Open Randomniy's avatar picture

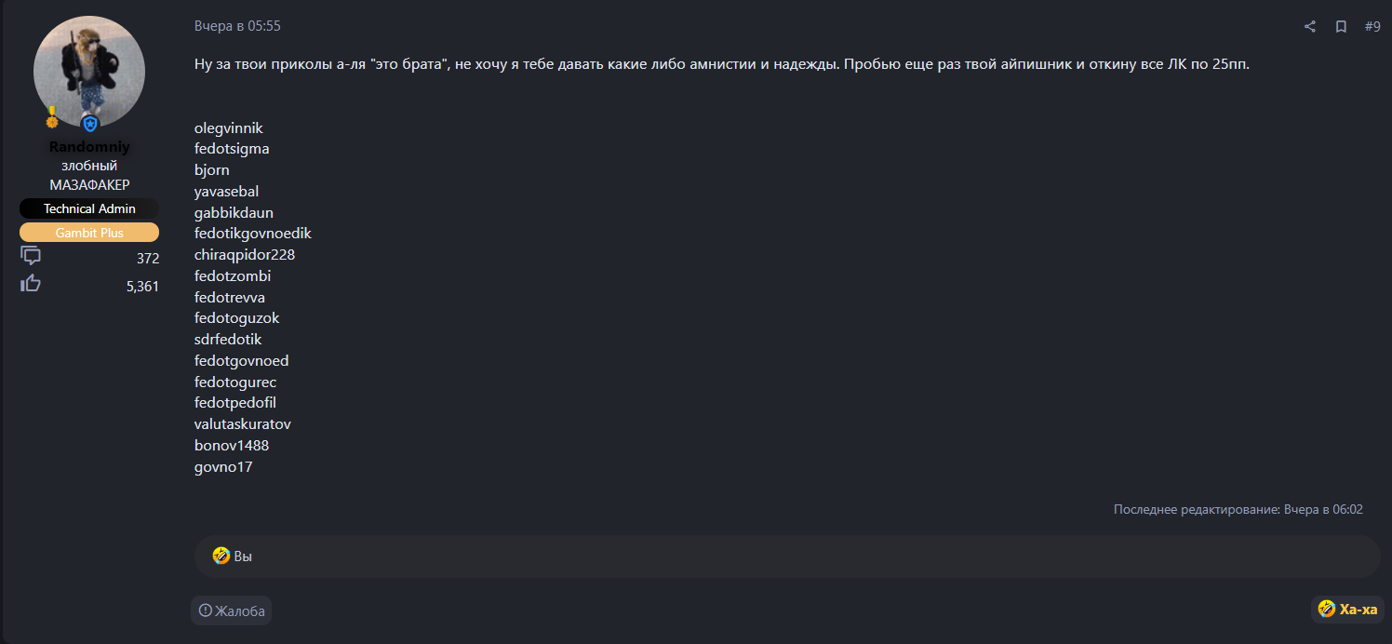pyautogui.click(x=89, y=72)
